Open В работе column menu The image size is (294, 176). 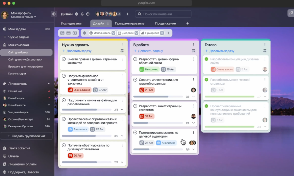193,45
